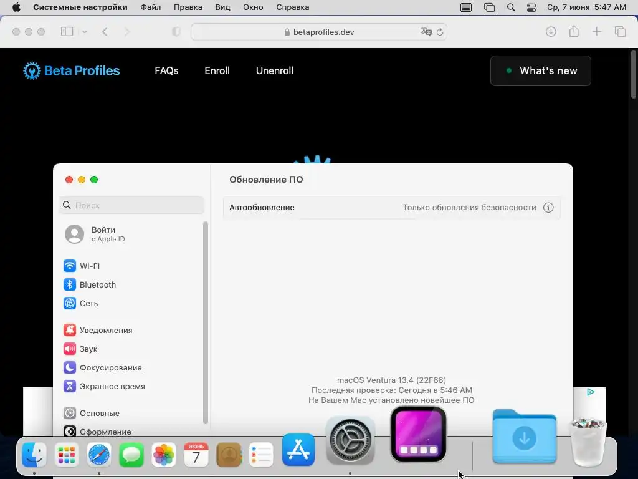Expand the Safari sidebar dropdown chevron
This screenshot has height=479, width=638.
tap(85, 31)
